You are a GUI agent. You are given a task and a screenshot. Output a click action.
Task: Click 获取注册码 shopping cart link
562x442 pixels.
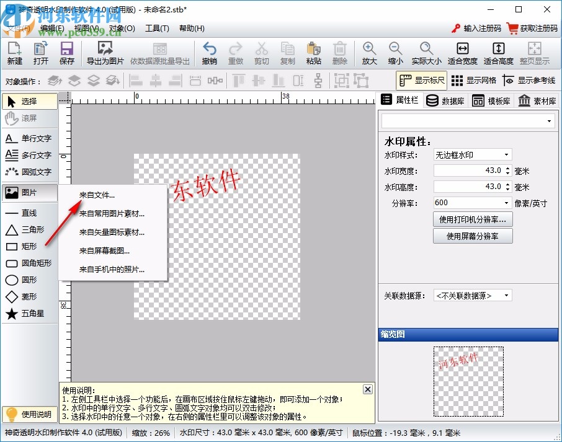532,29
